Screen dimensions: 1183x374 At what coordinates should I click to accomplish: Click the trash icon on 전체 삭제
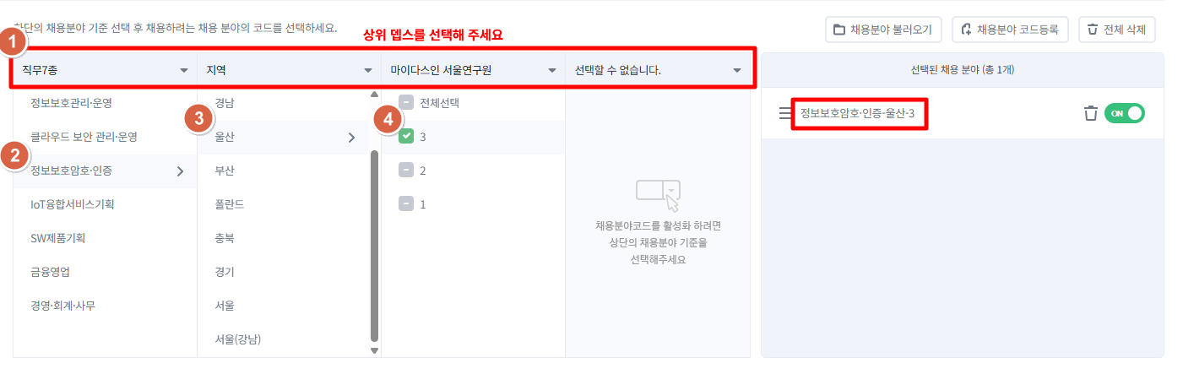[1093, 30]
